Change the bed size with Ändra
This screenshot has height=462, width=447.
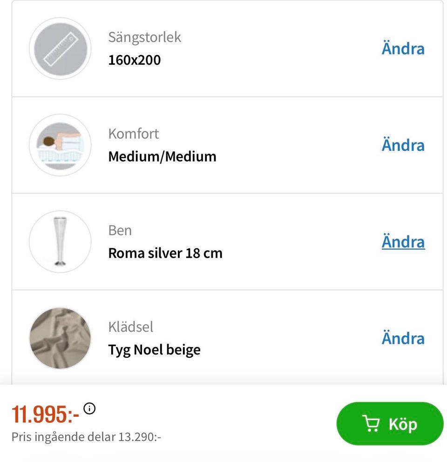(403, 48)
